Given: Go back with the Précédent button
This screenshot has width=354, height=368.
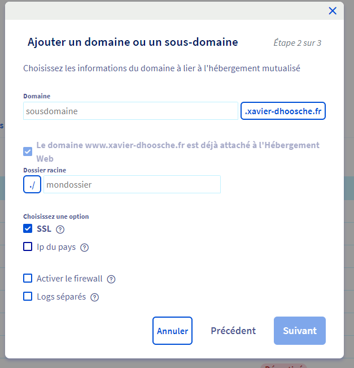Looking at the screenshot, I should click(x=233, y=331).
